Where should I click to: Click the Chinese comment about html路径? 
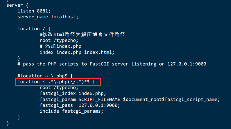tap(82, 35)
